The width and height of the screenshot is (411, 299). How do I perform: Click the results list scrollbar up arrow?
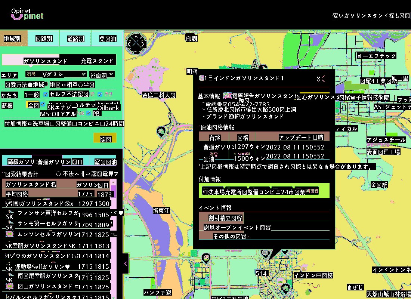click(x=114, y=182)
